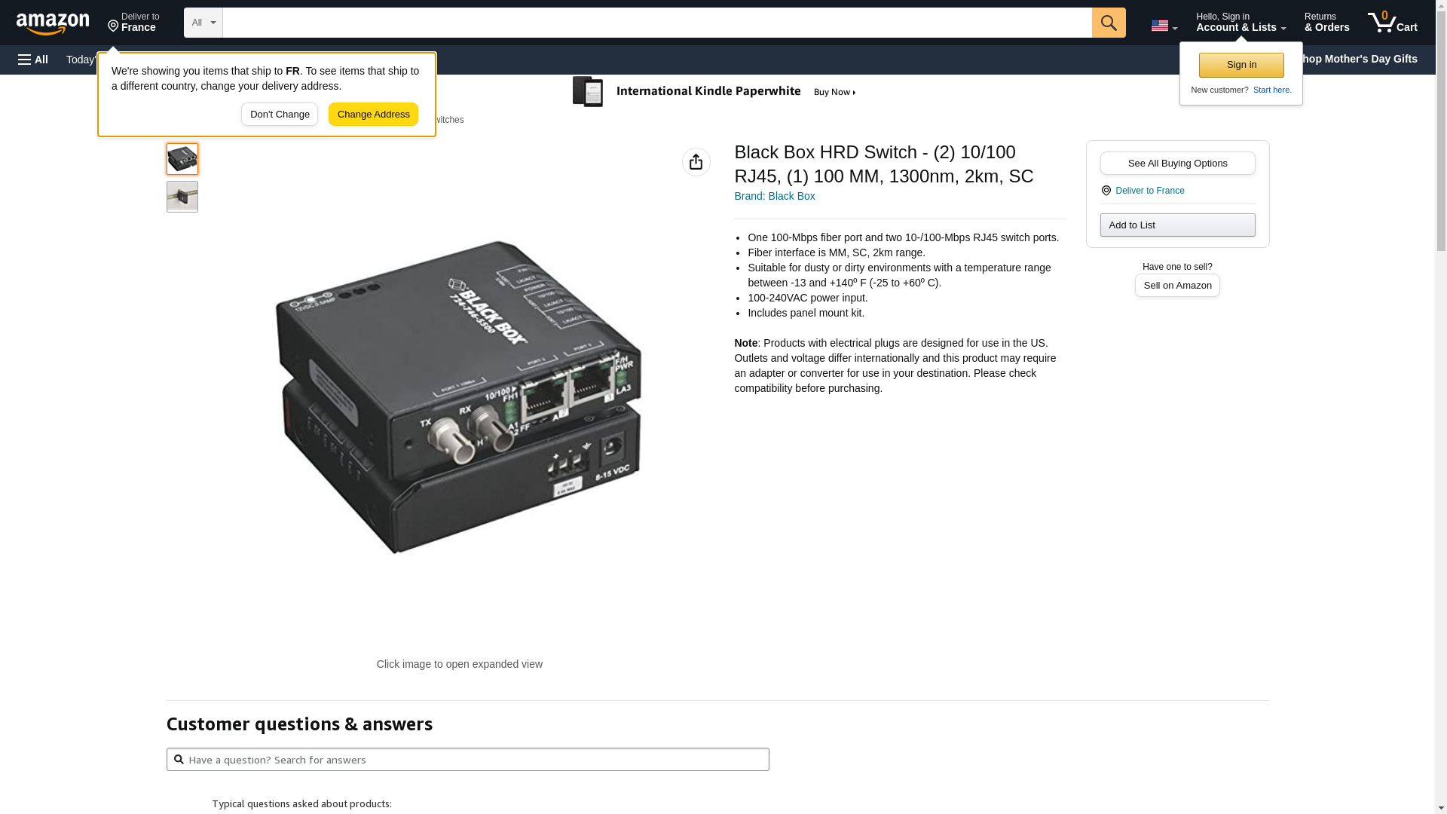Open the Brand: Black Box link
Viewport: 1447px width, 814px height.
(x=774, y=196)
